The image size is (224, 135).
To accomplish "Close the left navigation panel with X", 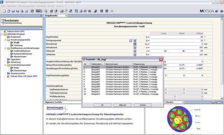I will pos(41,16).
